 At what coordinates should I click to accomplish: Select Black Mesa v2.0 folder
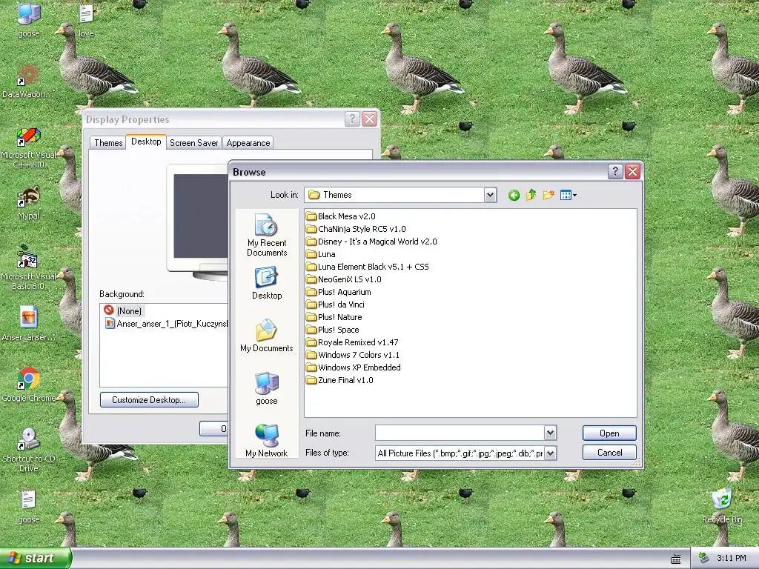341,216
